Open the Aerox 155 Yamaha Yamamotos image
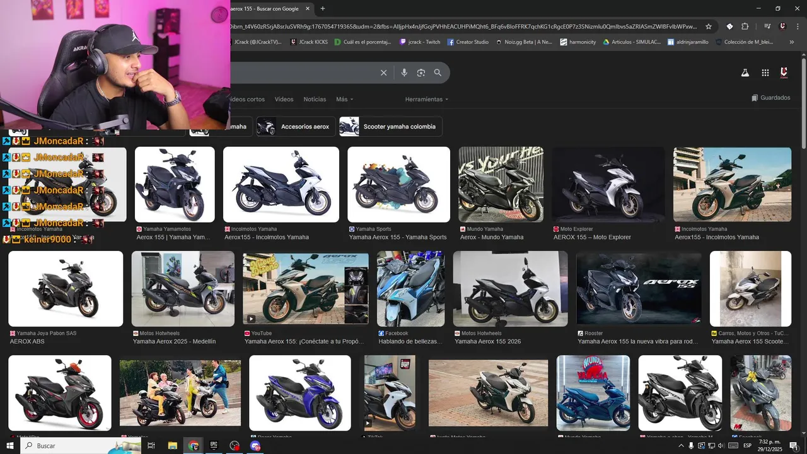Screen dimensions: 807x454 pos(175,185)
